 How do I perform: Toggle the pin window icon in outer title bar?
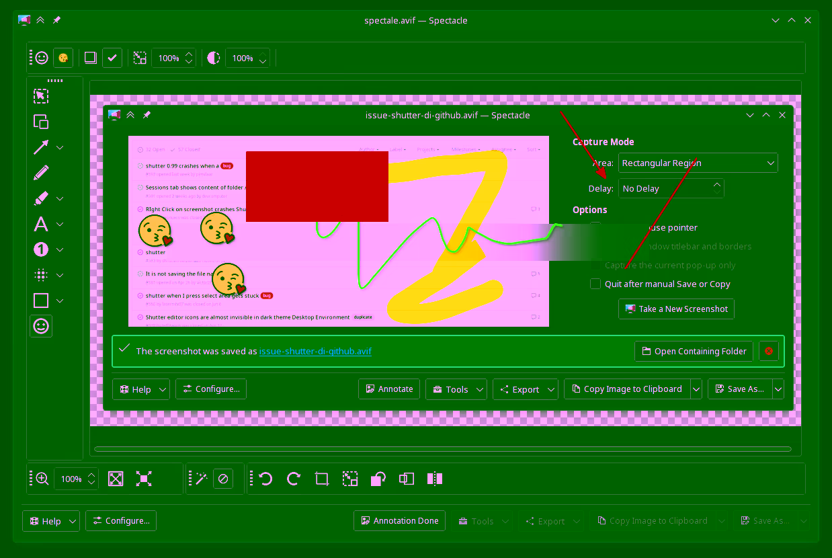56,20
